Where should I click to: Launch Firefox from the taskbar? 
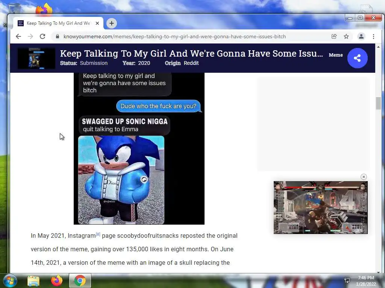point(57,280)
